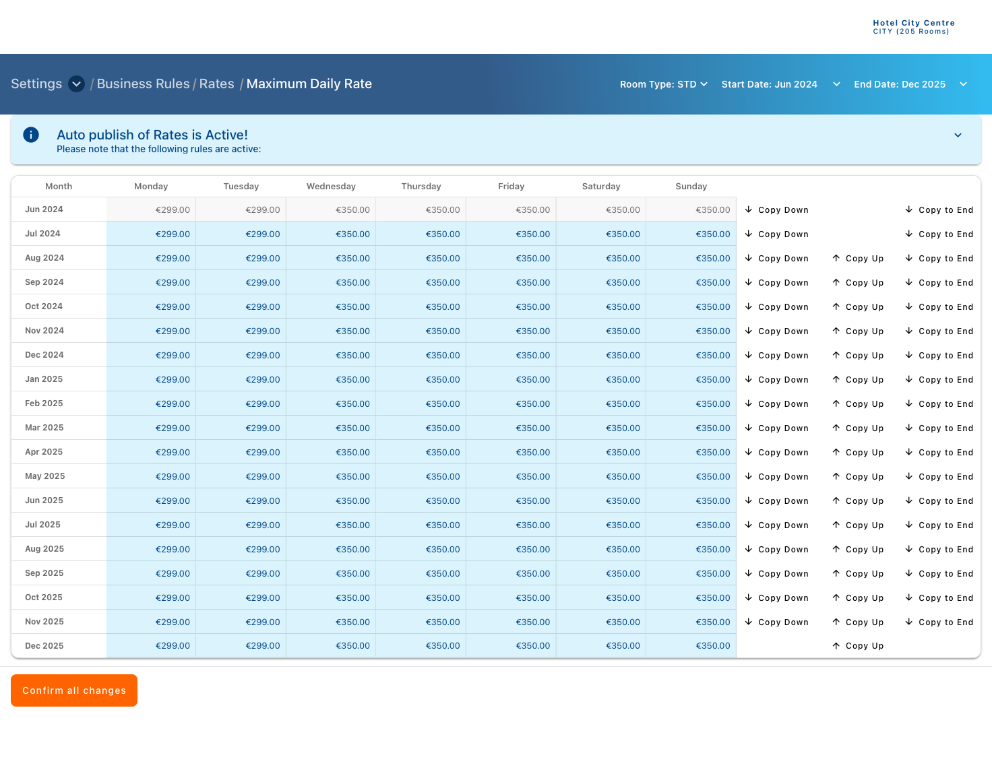Click Copy Up for Apr 2025
992x776 pixels.
858,453
